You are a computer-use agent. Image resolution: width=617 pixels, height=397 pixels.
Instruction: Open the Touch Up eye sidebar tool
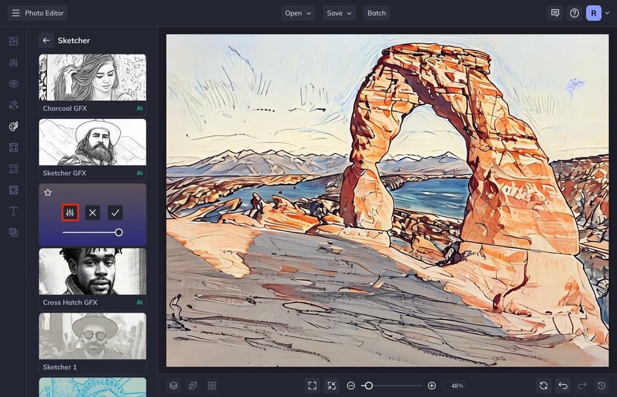(x=13, y=84)
